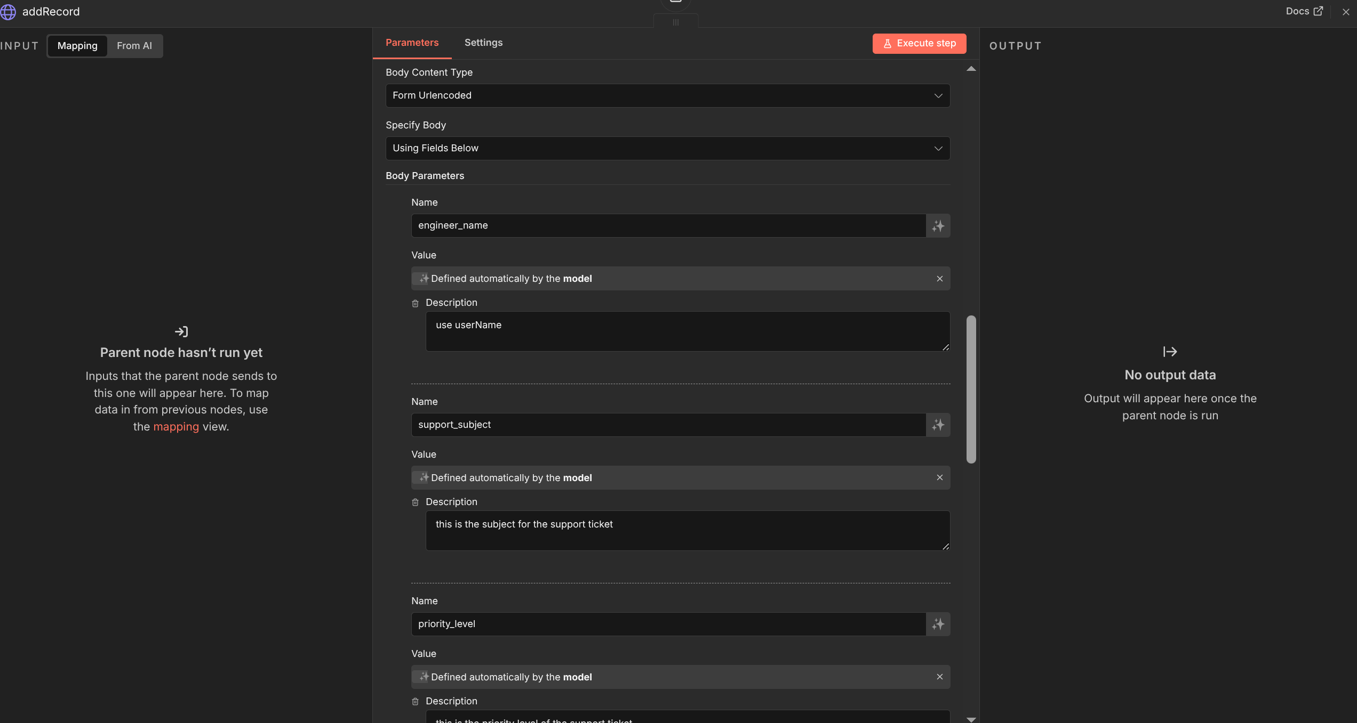Screen dimensions: 1357x723
Task: Click the trash icon beside support_subject Description
Action: click(416, 502)
